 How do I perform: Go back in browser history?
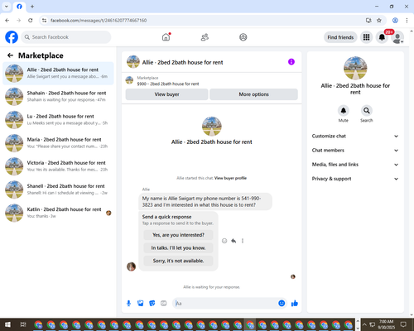tap(7, 21)
